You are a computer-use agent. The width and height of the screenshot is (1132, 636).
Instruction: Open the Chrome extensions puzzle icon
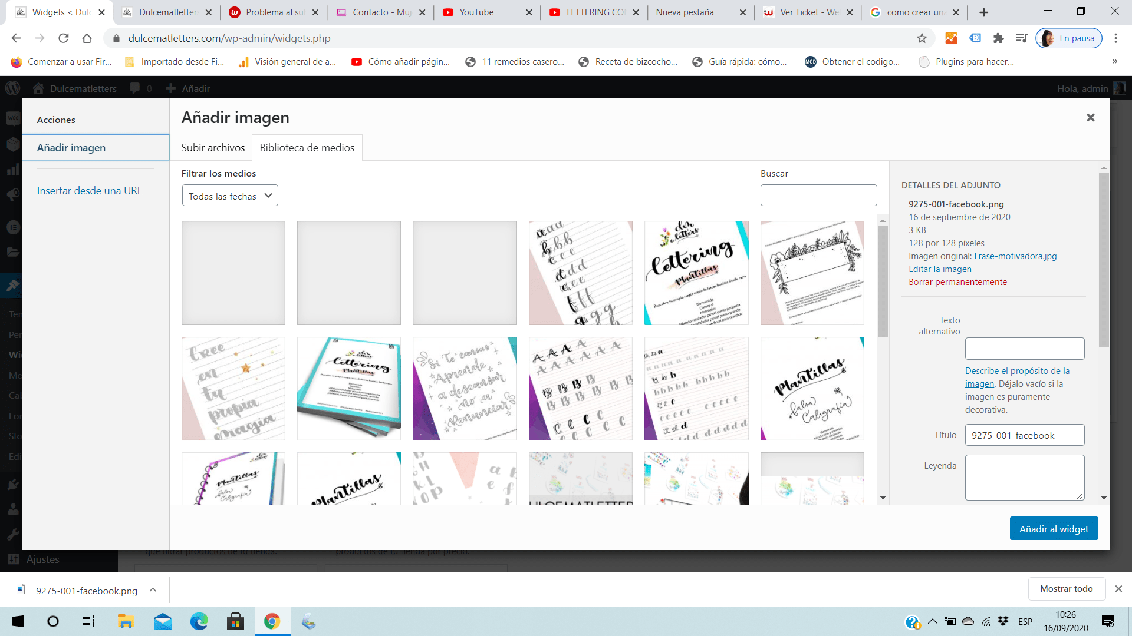pyautogui.click(x=998, y=38)
